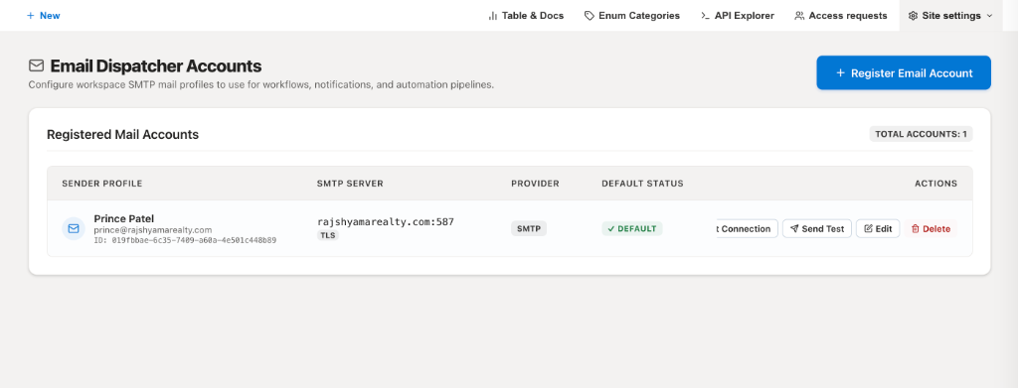Click the rajshyamarealty.com:587 server text

click(x=386, y=222)
